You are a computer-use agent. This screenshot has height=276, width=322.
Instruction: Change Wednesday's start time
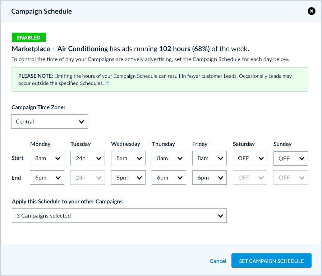[x=128, y=158]
